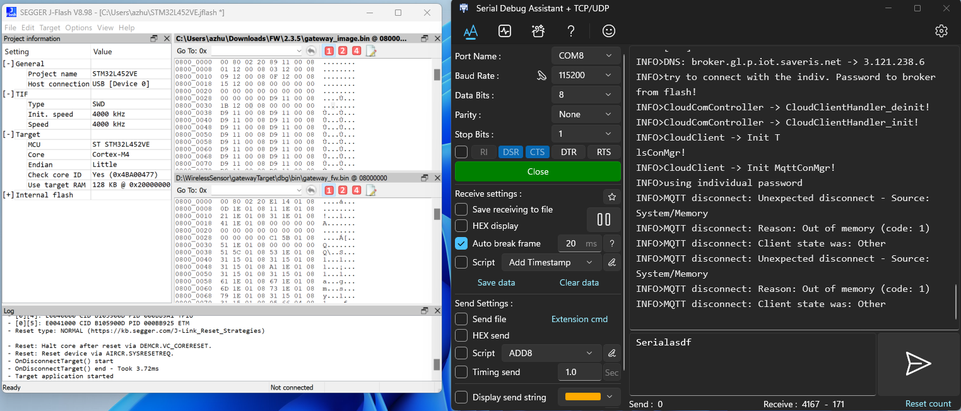Undock the Log panel
The width and height of the screenshot is (961, 411).
click(425, 311)
